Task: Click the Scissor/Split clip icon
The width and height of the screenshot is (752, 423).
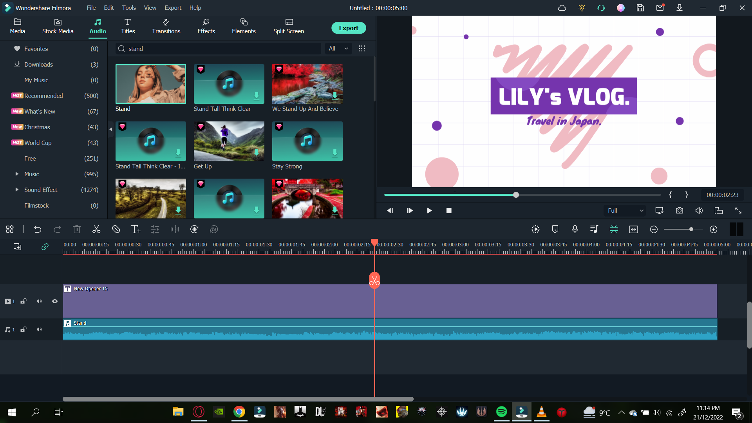Action: pos(96,229)
